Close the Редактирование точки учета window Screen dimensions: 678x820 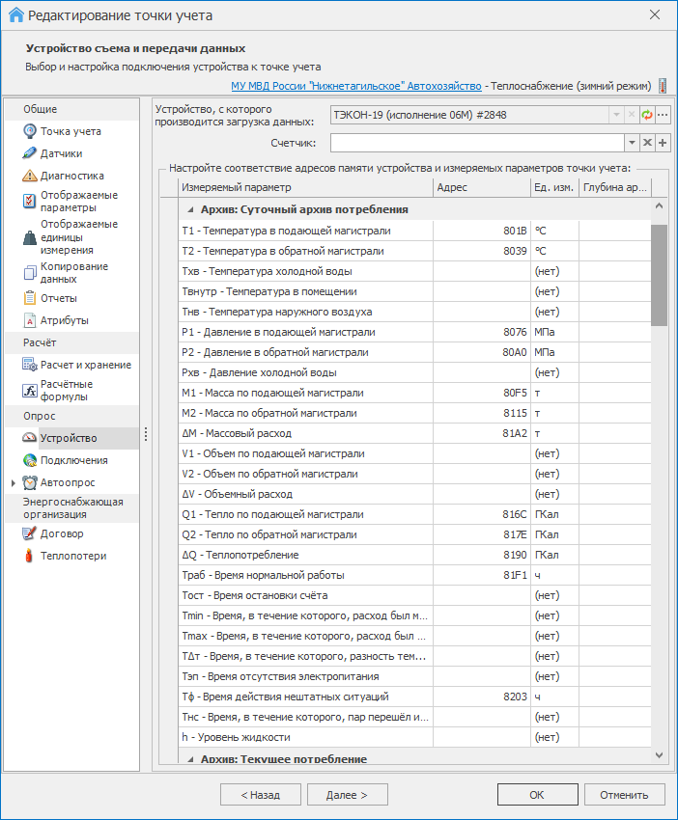(x=655, y=14)
